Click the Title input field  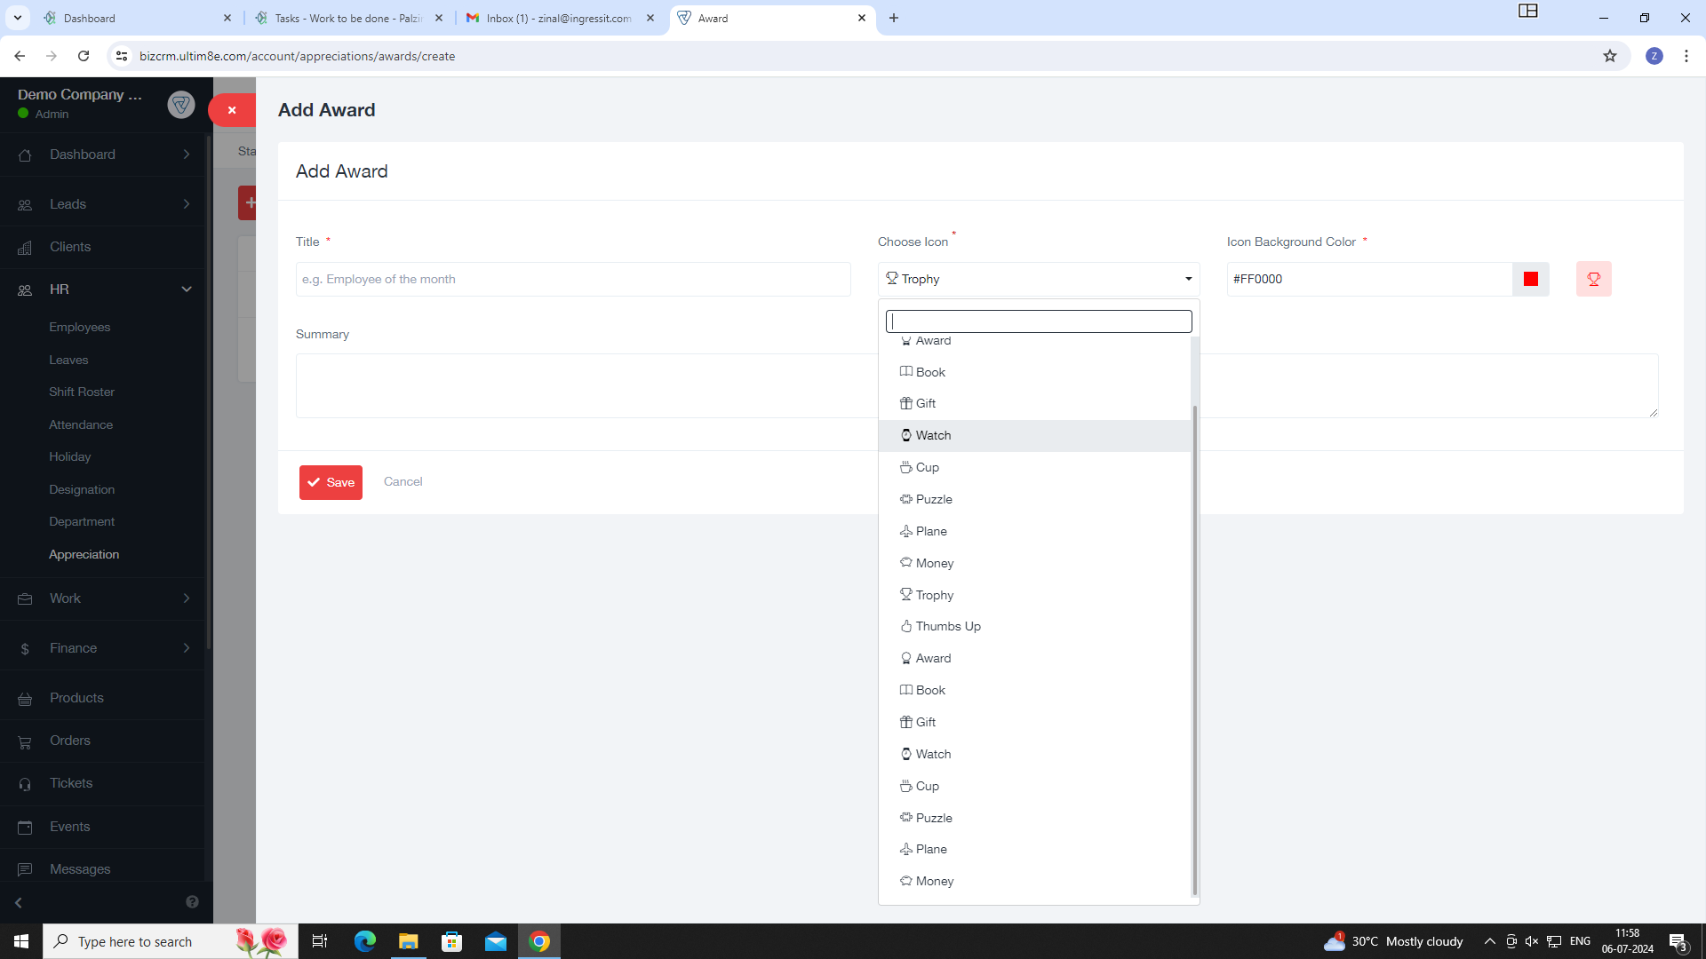pos(573,279)
